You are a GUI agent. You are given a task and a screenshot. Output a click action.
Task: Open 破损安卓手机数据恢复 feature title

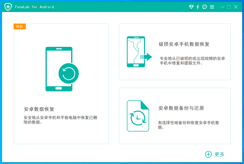184,44
